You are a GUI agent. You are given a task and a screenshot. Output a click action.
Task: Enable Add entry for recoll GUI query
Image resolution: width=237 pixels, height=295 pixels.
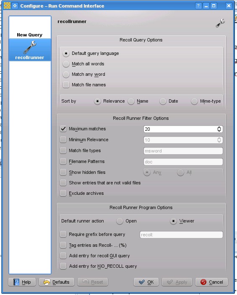(63, 256)
